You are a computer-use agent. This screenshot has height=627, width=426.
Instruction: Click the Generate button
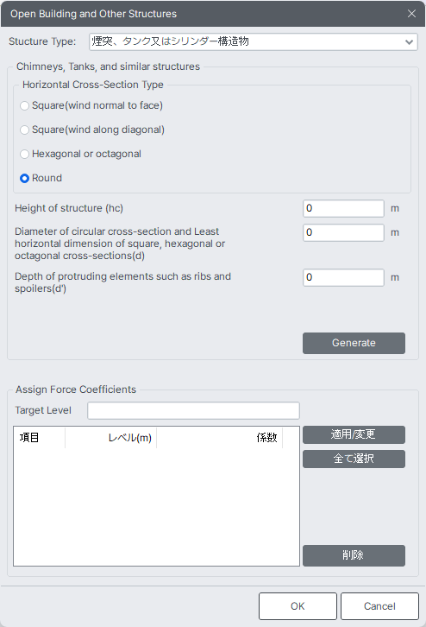[354, 343]
